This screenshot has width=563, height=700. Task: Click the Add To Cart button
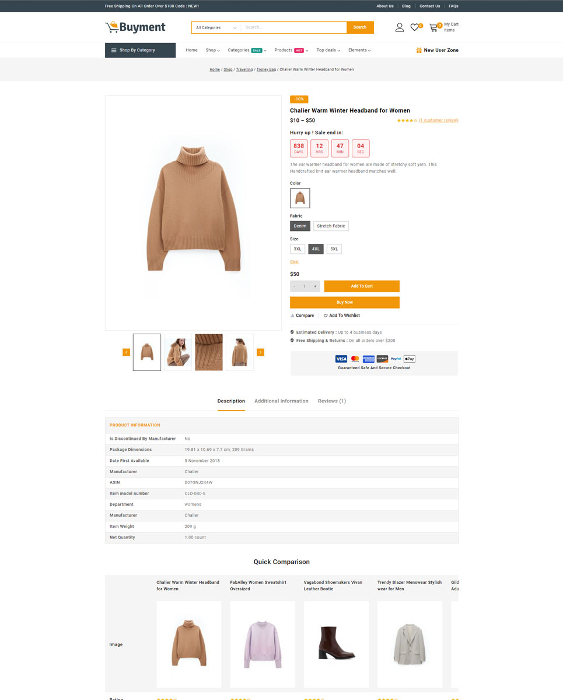[x=362, y=286]
